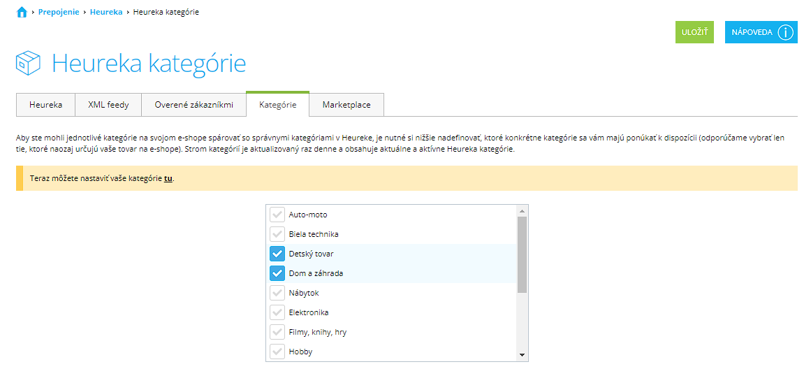
Task: Click the 'Hobby' label text
Action: point(300,352)
